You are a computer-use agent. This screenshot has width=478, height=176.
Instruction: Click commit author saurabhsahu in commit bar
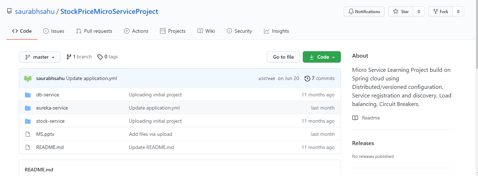[51, 78]
